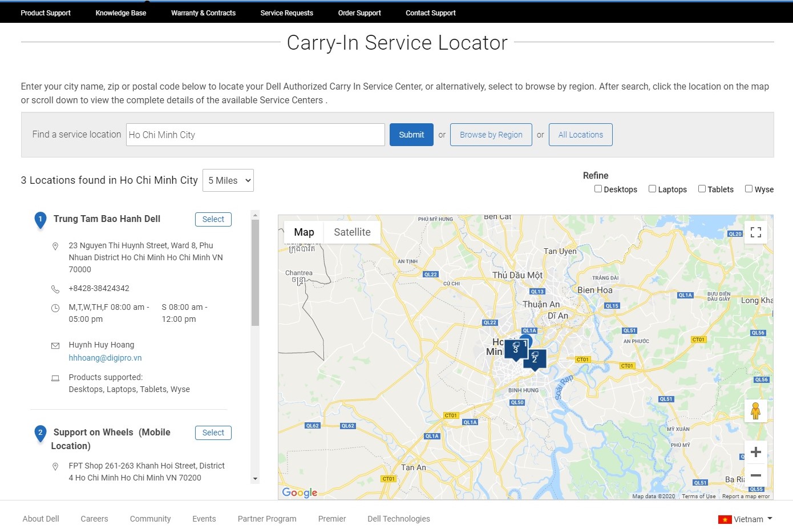Click the blue location pin numbered 1
Image resolution: width=793 pixels, height=529 pixels.
coord(40,220)
